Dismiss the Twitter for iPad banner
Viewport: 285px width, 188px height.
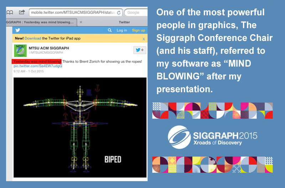[144, 39]
